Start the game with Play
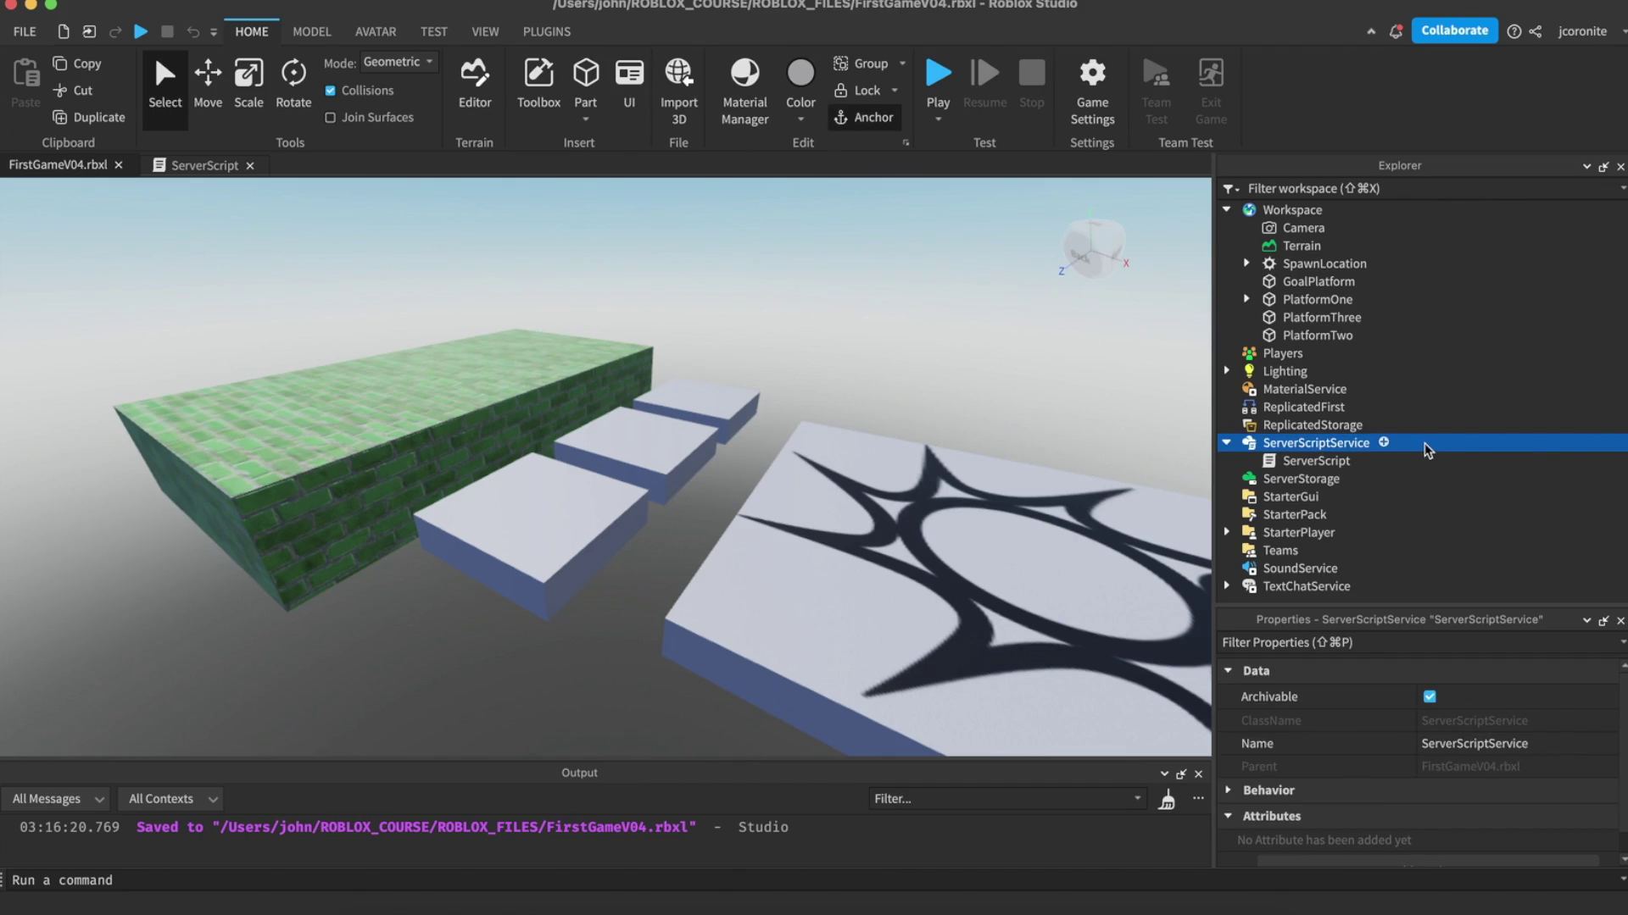This screenshot has height=915, width=1628. 938,85
